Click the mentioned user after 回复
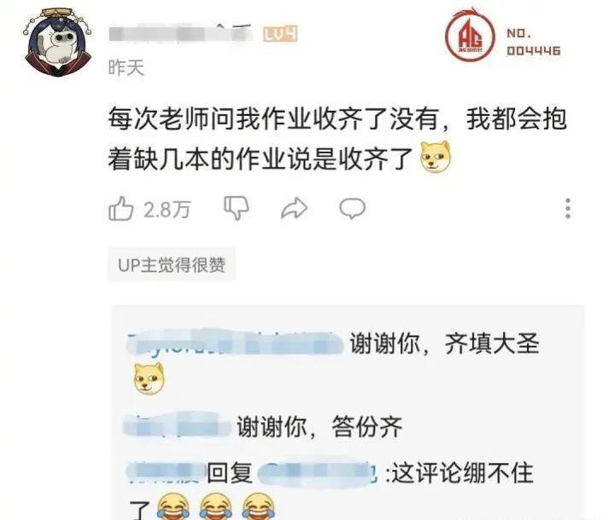The image size is (614, 520). click(317, 472)
